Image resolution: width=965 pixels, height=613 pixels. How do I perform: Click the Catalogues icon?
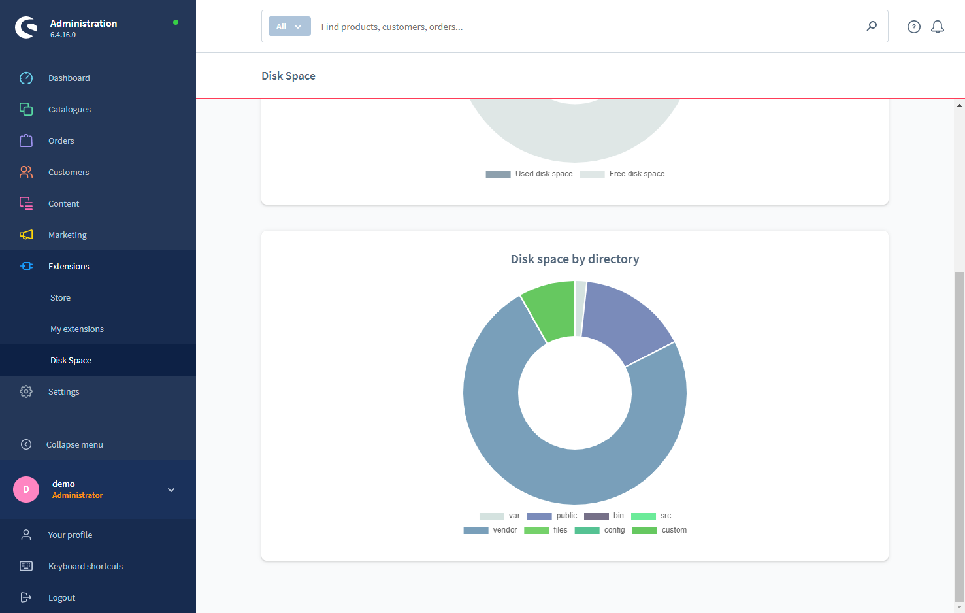pyautogui.click(x=26, y=109)
